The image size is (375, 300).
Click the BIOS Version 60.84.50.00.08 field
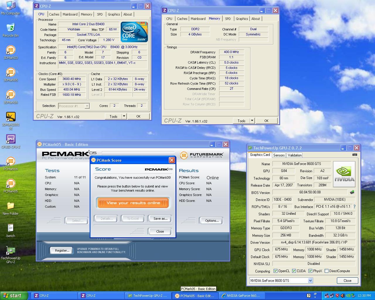(310, 192)
